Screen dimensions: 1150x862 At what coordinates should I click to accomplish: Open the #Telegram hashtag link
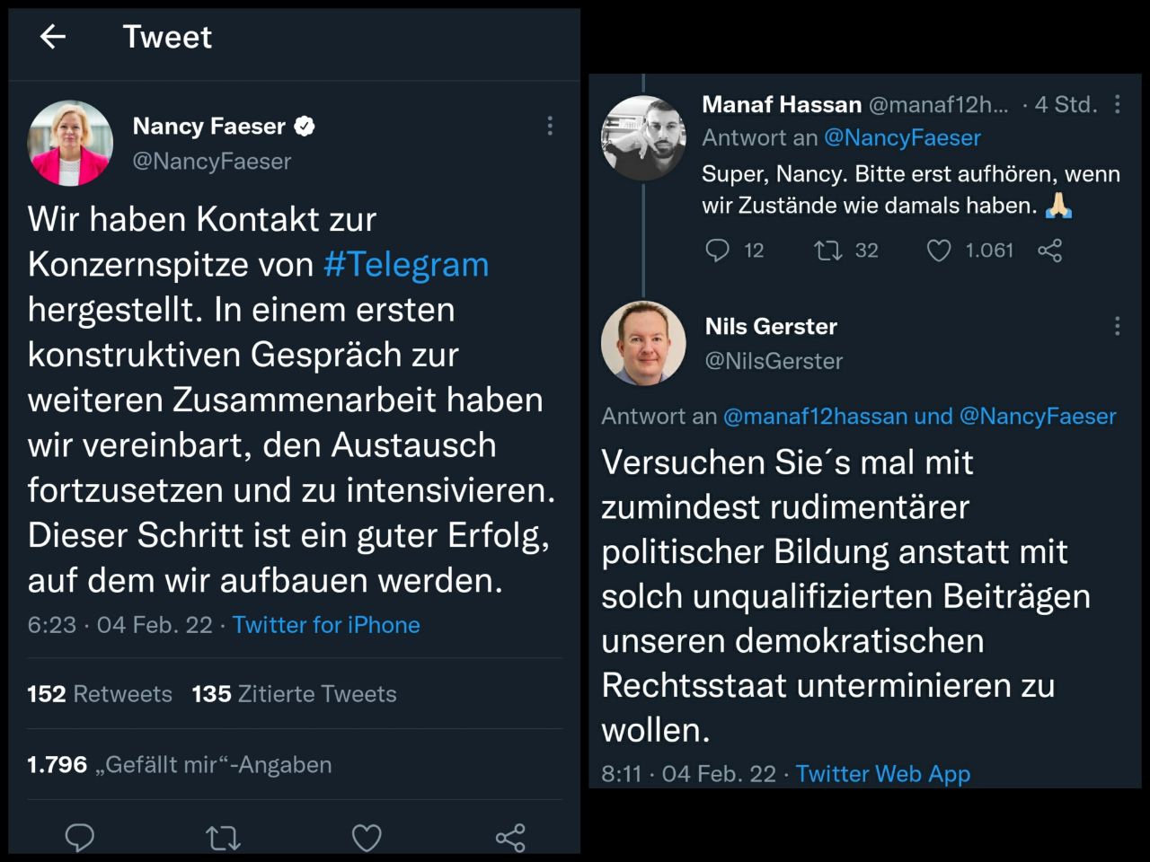coord(406,265)
